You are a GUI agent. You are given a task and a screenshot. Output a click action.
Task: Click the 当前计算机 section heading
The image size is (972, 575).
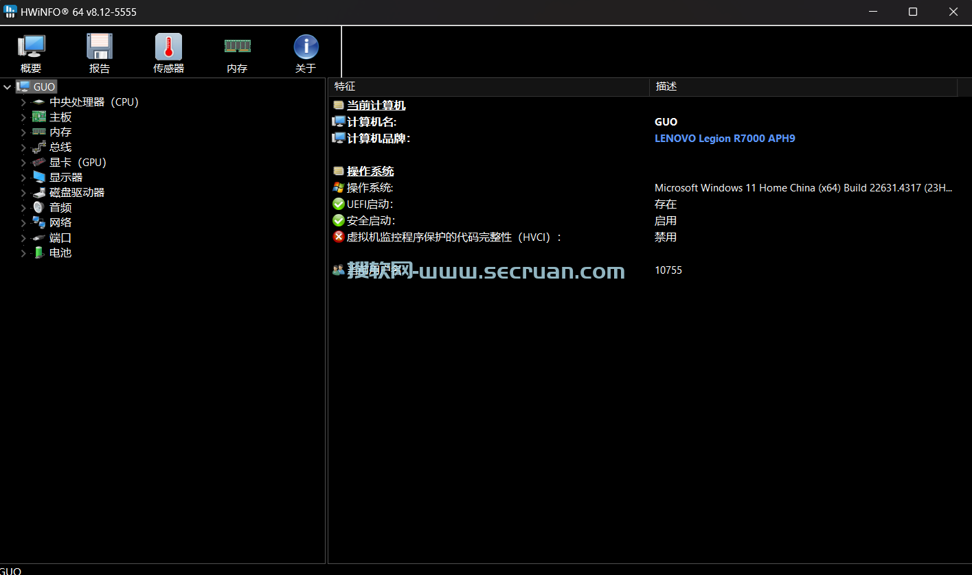tap(376, 105)
